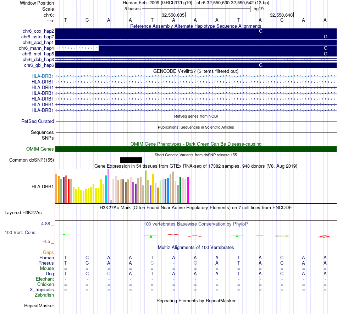Viewport: 337px width, 314px height.
Task: Click the pale G in the Rhesus row
Action: 195,263
